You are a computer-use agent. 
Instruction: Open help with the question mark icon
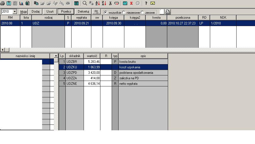tap(146, 3)
